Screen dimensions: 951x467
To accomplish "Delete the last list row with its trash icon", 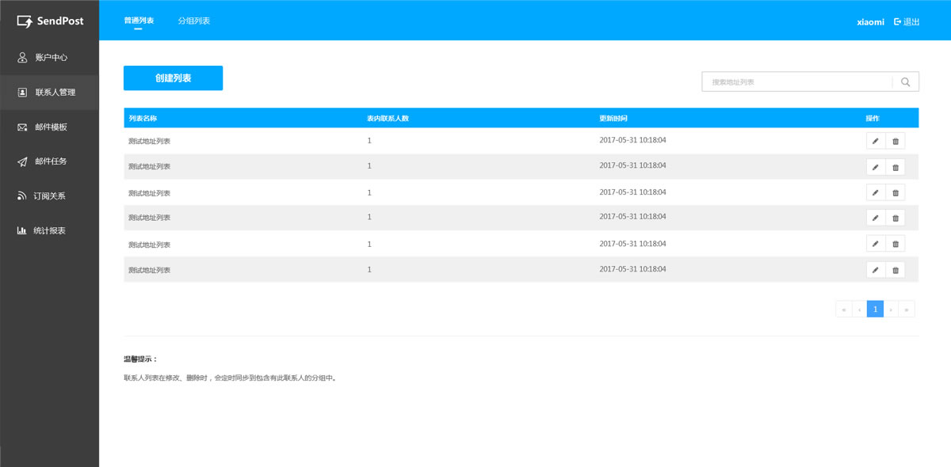I will 896,270.
